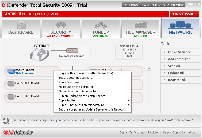Viewport: 202px width, 138px height.
Task: Click the bitdefender logo at the bottom
Action: pyautogui.click(x=18, y=132)
